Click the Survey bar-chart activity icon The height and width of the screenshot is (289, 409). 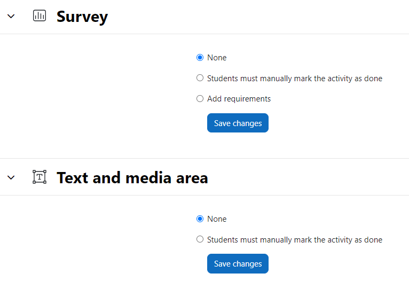[40, 15]
